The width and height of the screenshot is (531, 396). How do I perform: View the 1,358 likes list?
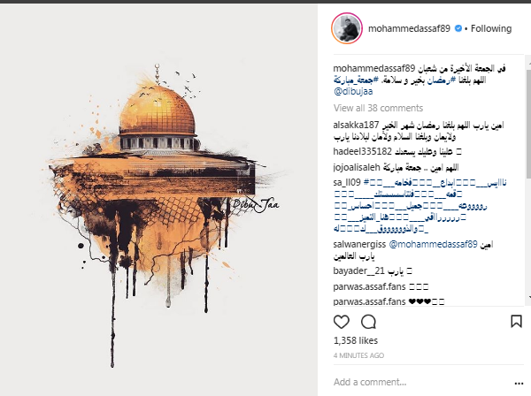tap(356, 340)
